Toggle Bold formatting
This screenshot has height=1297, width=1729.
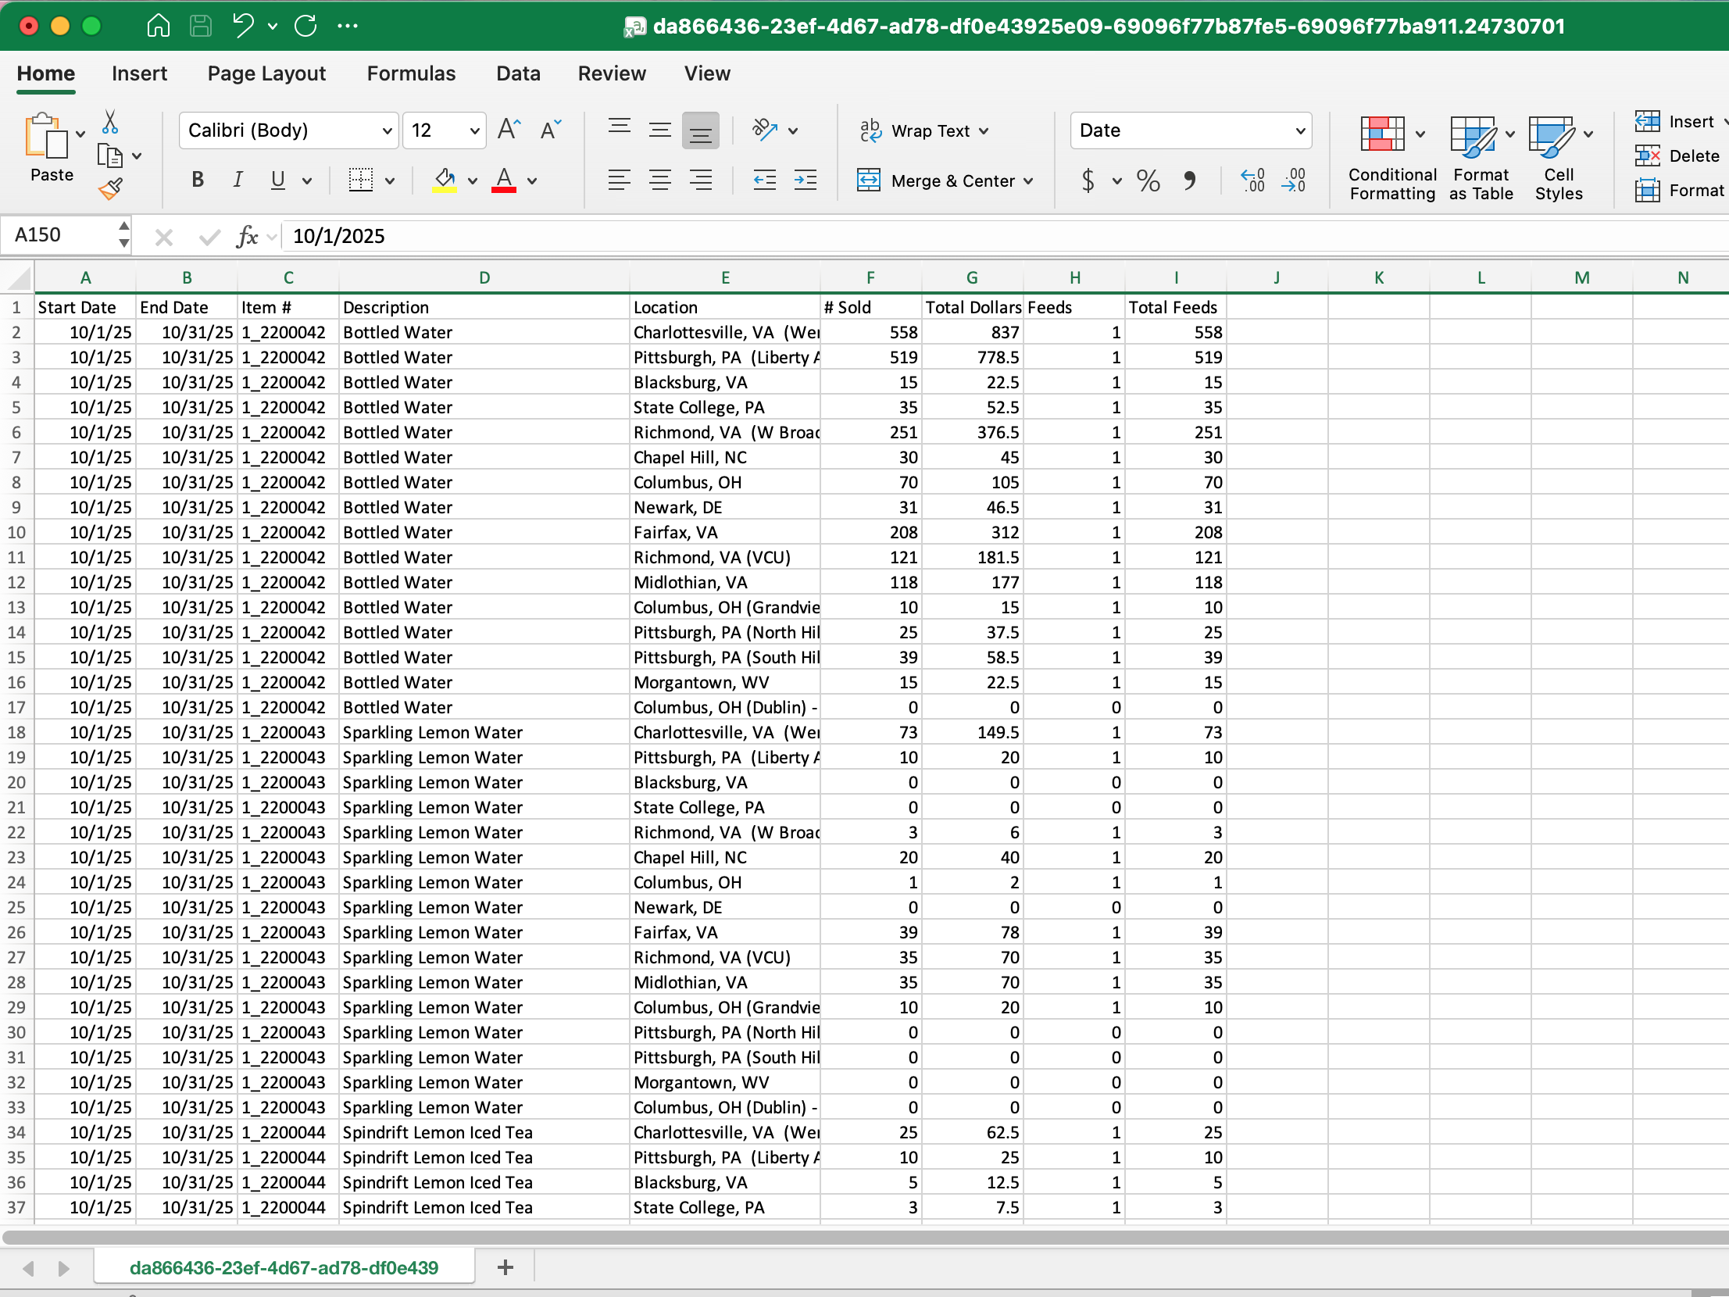pyautogui.click(x=198, y=180)
